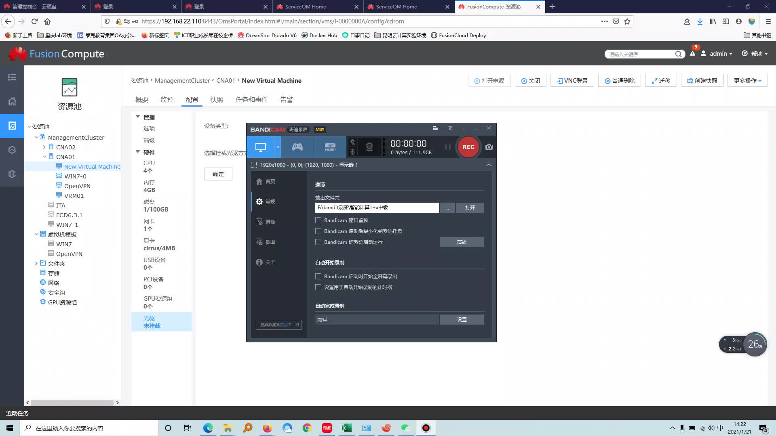
Task: Open the 帮助 help dropdown
Action: pos(755,54)
